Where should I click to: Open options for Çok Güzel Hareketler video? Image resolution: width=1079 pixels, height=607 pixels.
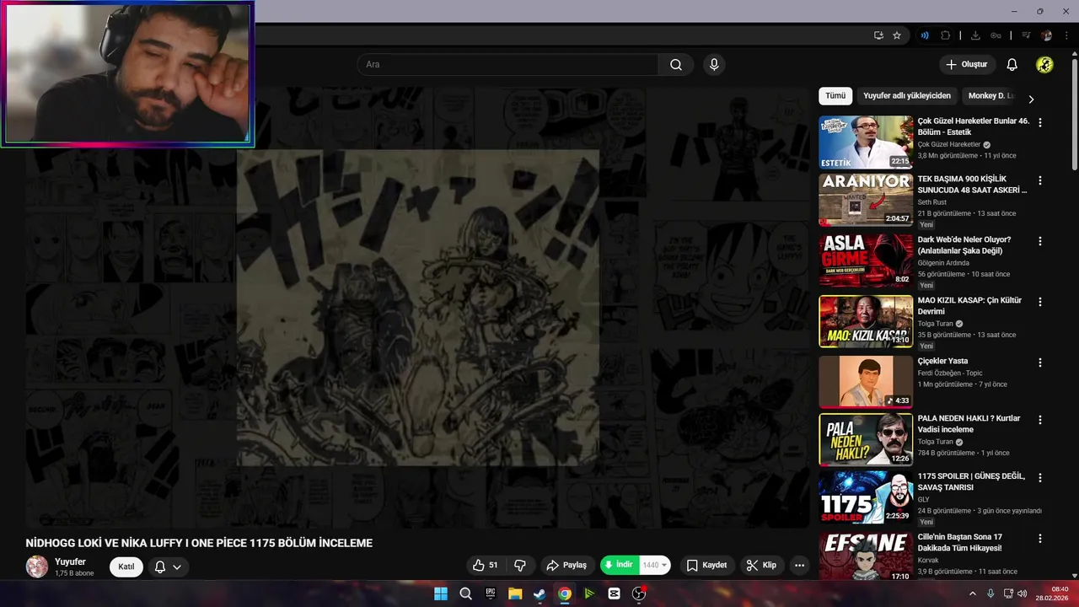tap(1039, 122)
